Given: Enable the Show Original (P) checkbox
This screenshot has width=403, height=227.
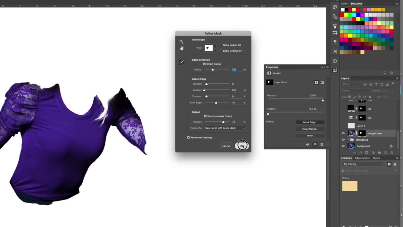Looking at the screenshot, I should [221, 51].
